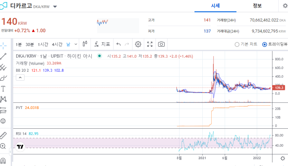The image size is (288, 166).
Task: Collapse the indicator legend with chevron
Action: tap(20, 77)
